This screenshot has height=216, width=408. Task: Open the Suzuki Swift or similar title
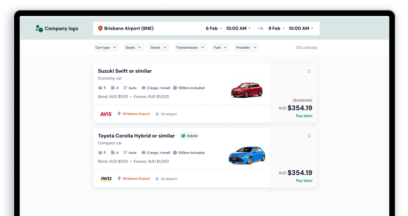point(125,71)
